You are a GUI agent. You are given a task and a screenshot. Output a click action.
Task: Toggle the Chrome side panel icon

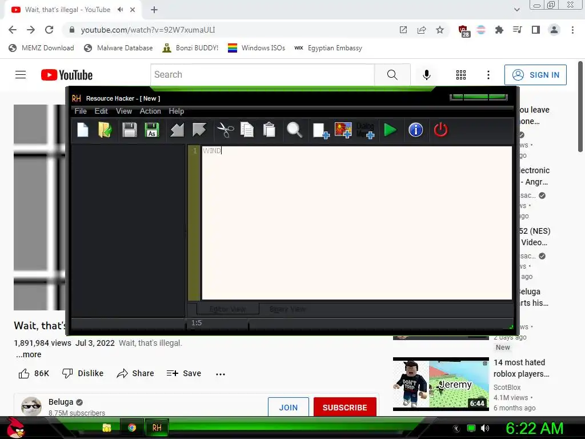[x=536, y=30]
